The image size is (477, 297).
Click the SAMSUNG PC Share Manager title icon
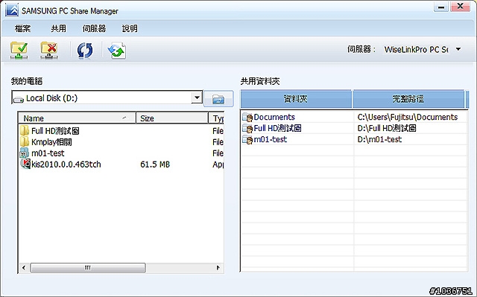(x=12, y=10)
